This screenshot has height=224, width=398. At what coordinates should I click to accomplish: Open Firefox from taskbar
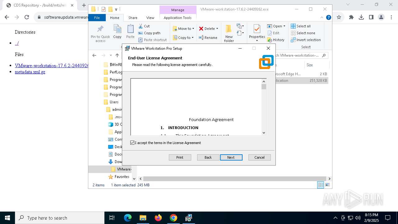click(x=158, y=218)
